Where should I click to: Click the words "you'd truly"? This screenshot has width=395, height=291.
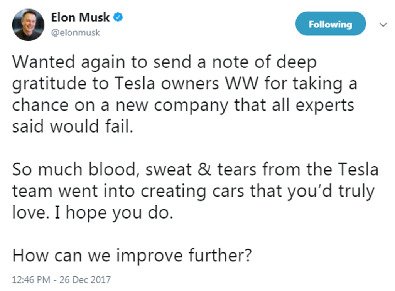point(328,191)
